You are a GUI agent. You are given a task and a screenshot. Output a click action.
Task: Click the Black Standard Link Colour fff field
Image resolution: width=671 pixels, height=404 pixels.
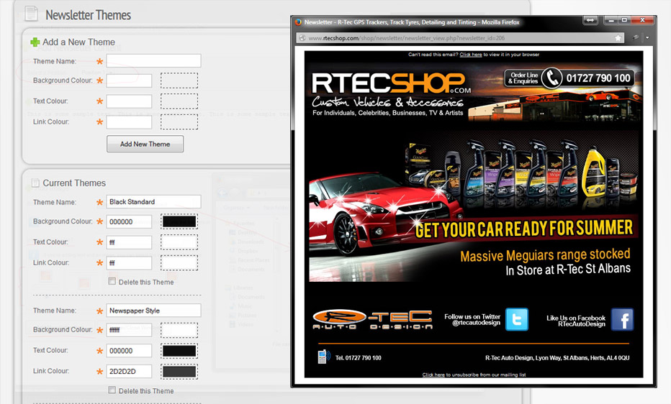coord(129,263)
